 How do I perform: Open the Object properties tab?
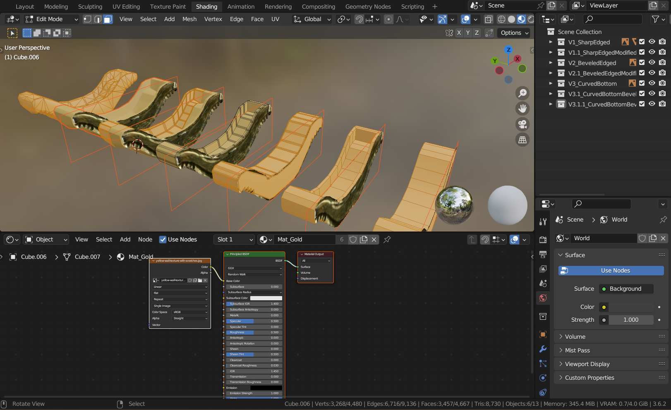543,334
